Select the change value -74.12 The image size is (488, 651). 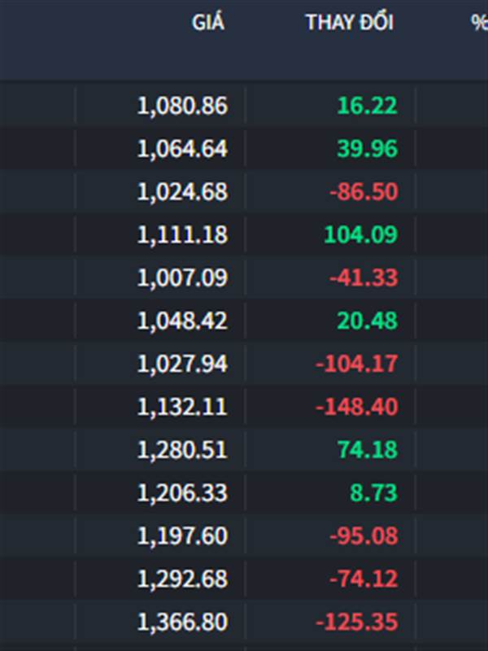click(364, 579)
